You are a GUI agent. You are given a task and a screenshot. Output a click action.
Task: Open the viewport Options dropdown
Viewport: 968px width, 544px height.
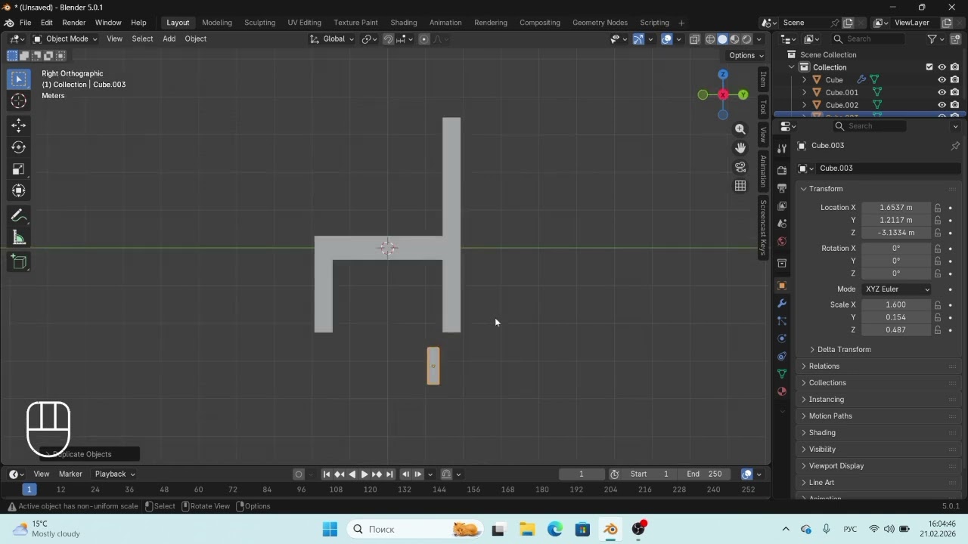point(746,55)
